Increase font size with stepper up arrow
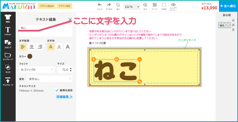The width and height of the screenshot is (238, 122). point(71,68)
